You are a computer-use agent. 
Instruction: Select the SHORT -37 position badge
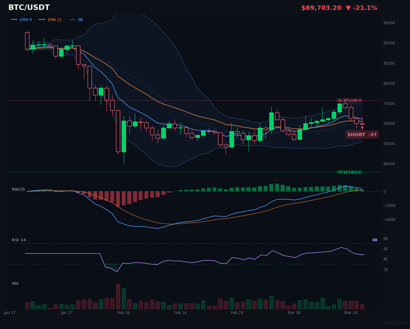(362, 134)
